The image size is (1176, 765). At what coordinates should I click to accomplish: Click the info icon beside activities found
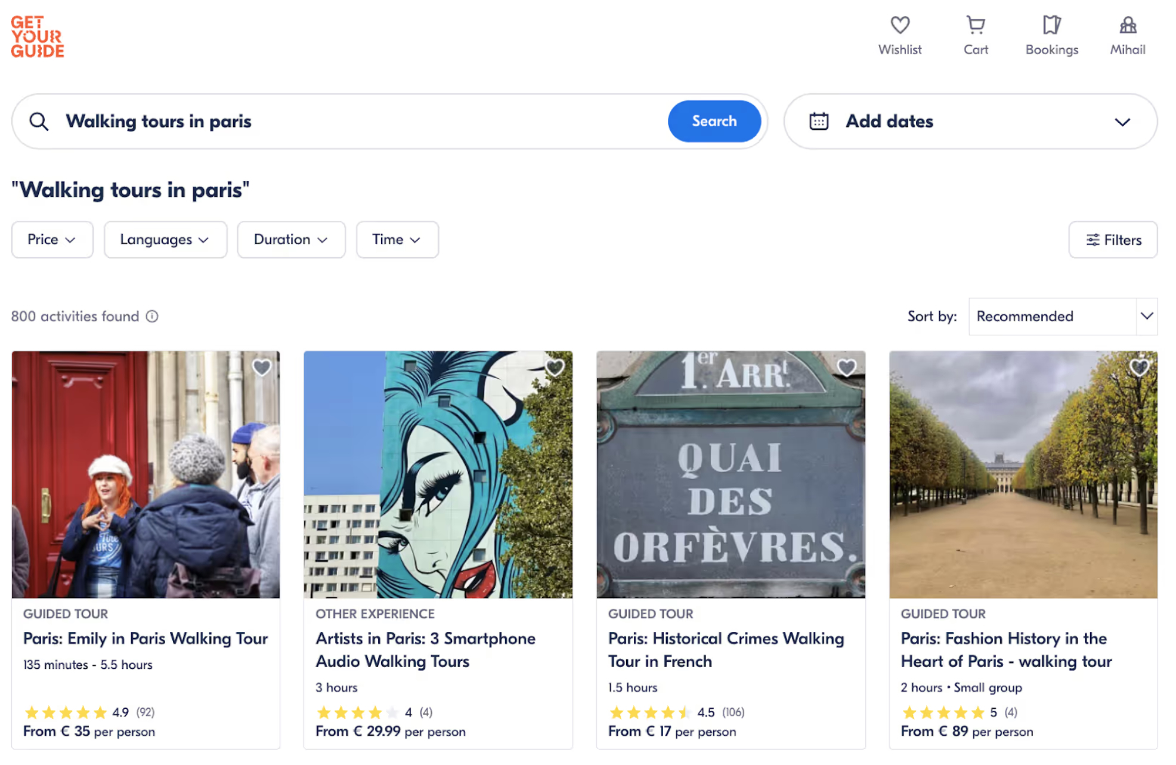pos(152,316)
